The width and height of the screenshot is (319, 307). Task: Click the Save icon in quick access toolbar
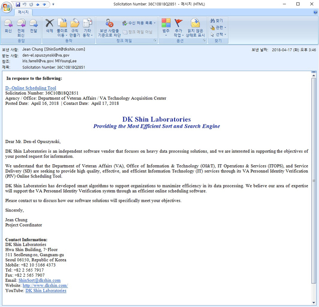pos(18,4)
